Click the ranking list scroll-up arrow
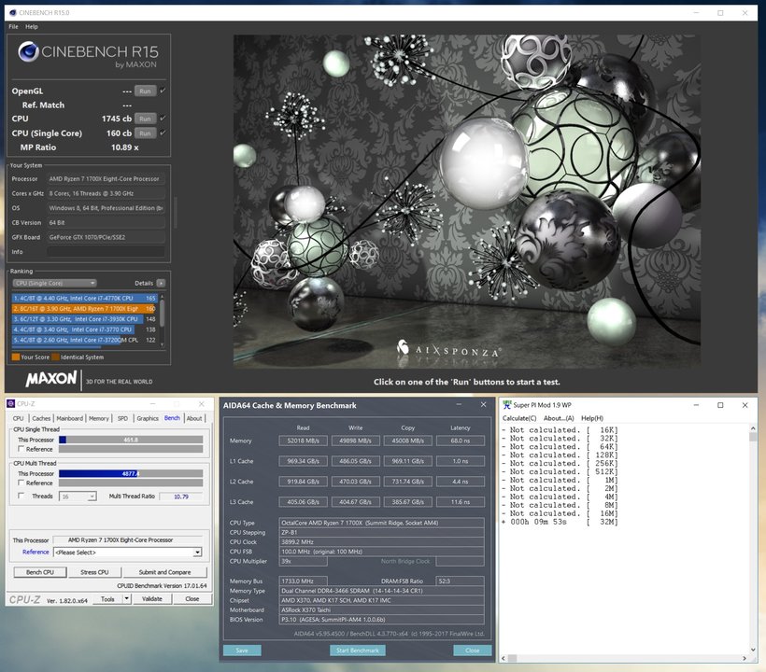The height and width of the screenshot is (672, 766). [x=163, y=297]
